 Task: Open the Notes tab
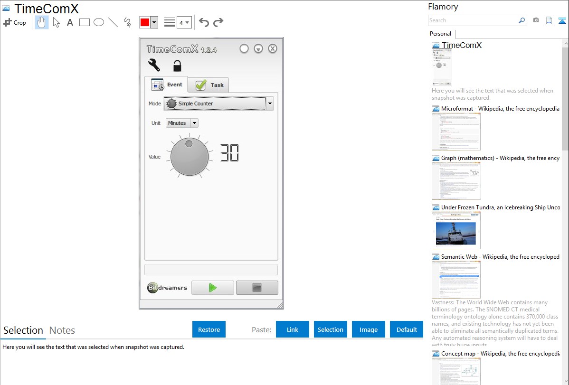pyautogui.click(x=62, y=330)
